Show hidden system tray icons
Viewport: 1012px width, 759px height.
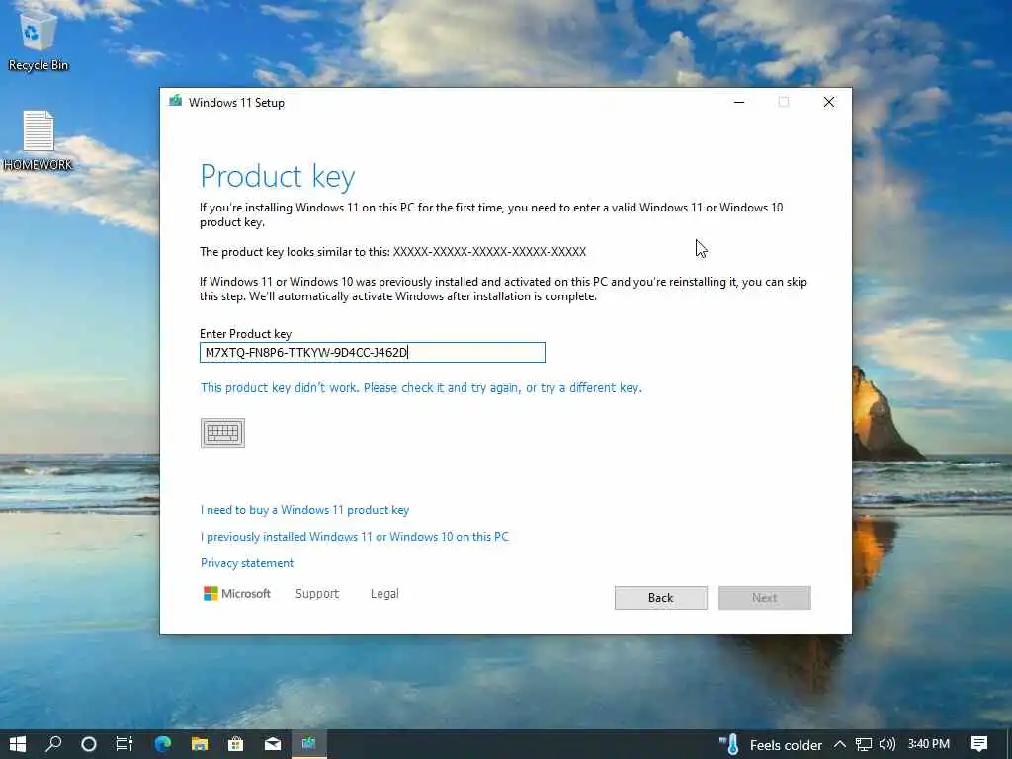click(839, 744)
